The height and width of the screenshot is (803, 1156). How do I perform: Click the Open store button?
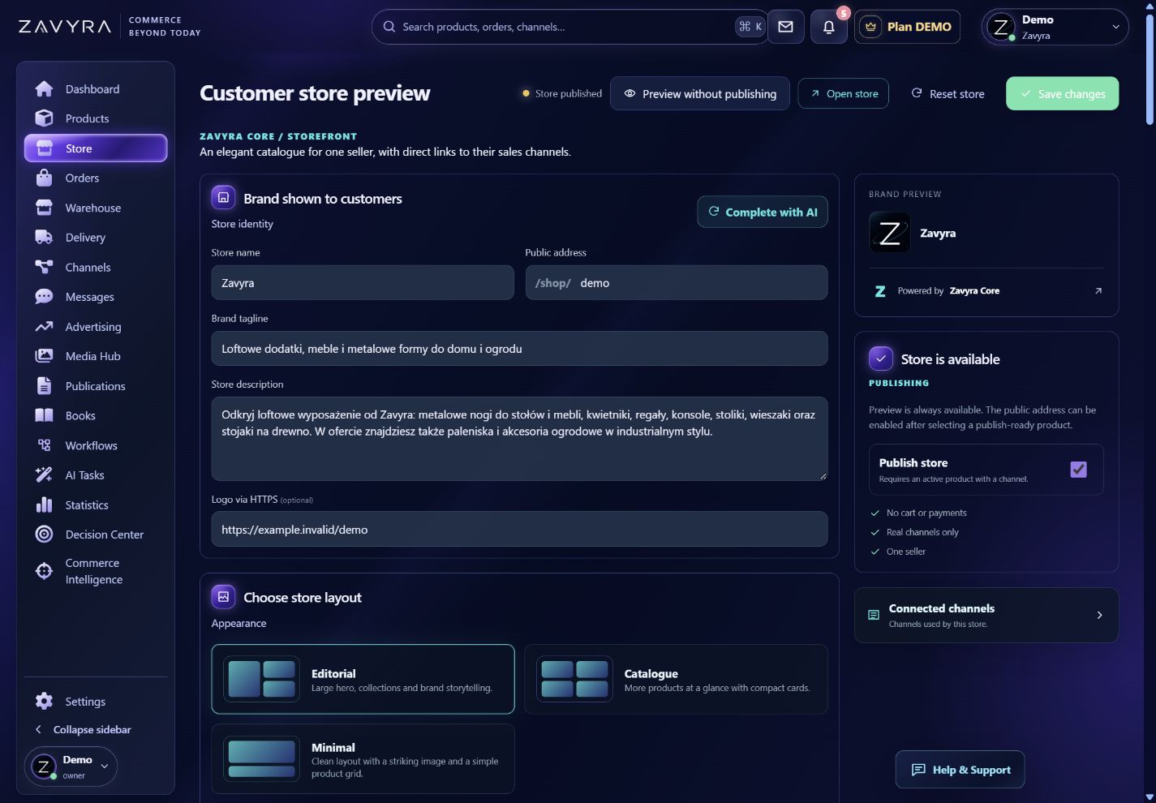click(x=844, y=94)
